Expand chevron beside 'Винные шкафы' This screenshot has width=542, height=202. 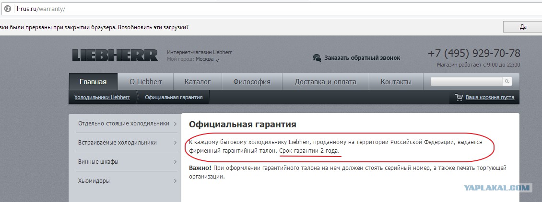tap(175, 162)
